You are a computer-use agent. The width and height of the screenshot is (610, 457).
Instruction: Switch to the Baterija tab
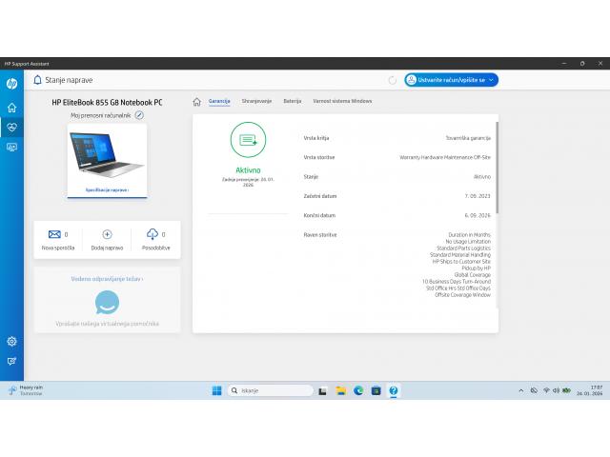[292, 101]
